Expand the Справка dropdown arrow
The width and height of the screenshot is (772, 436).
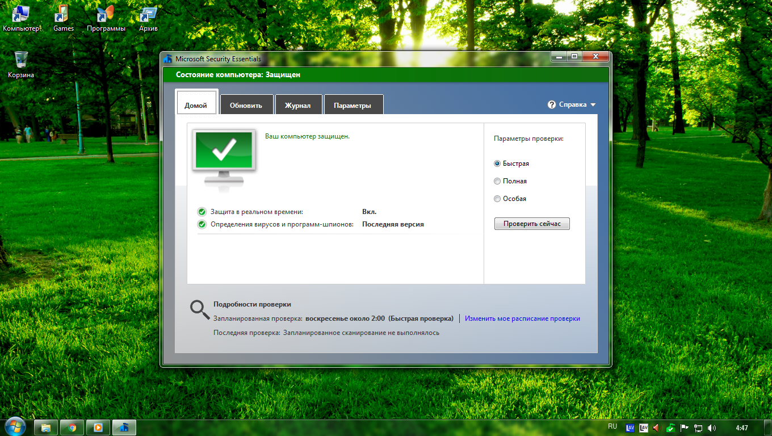pyautogui.click(x=593, y=105)
